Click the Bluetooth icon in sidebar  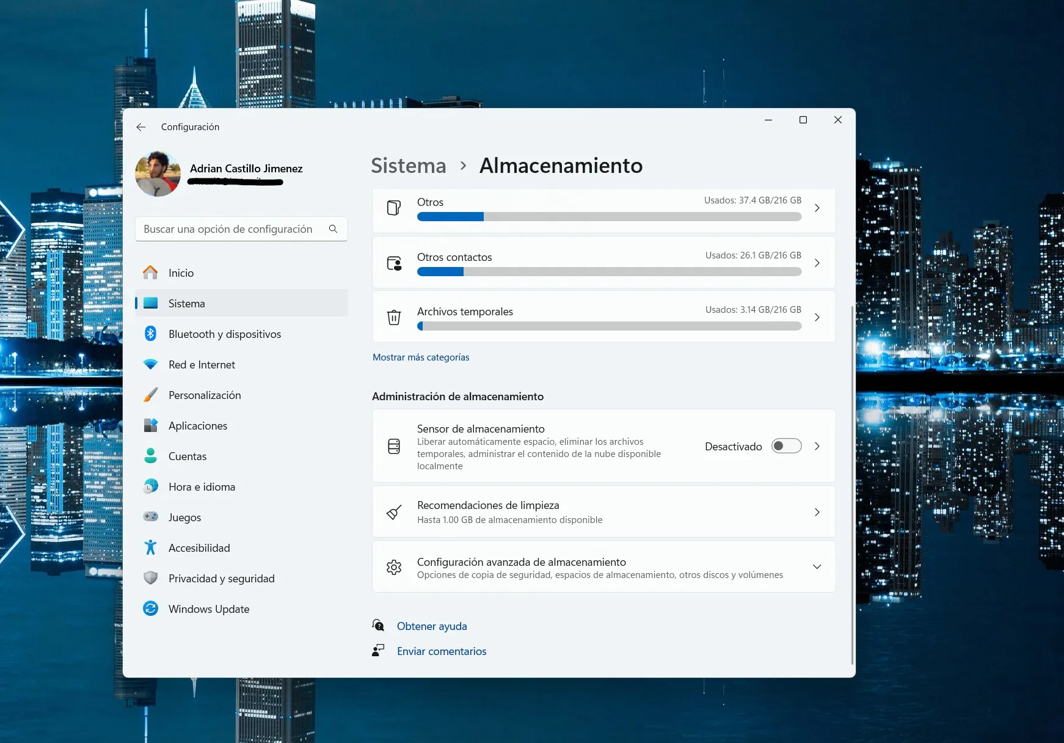[x=150, y=334]
